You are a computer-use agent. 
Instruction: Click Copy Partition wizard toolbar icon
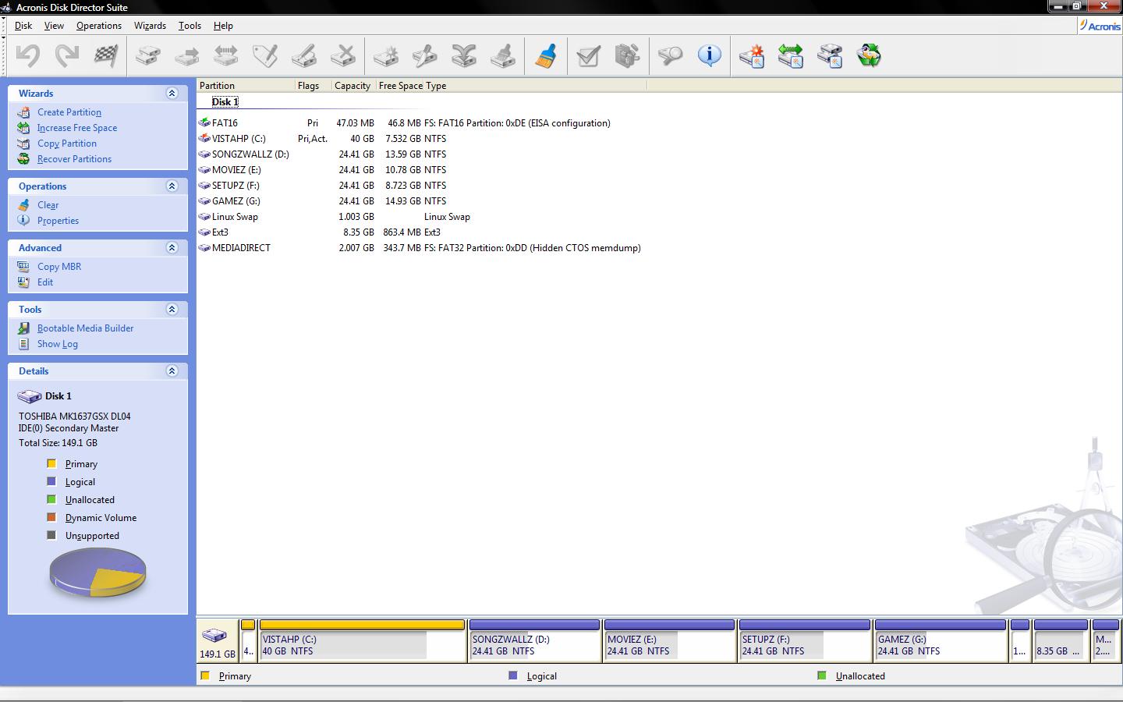[830, 55]
